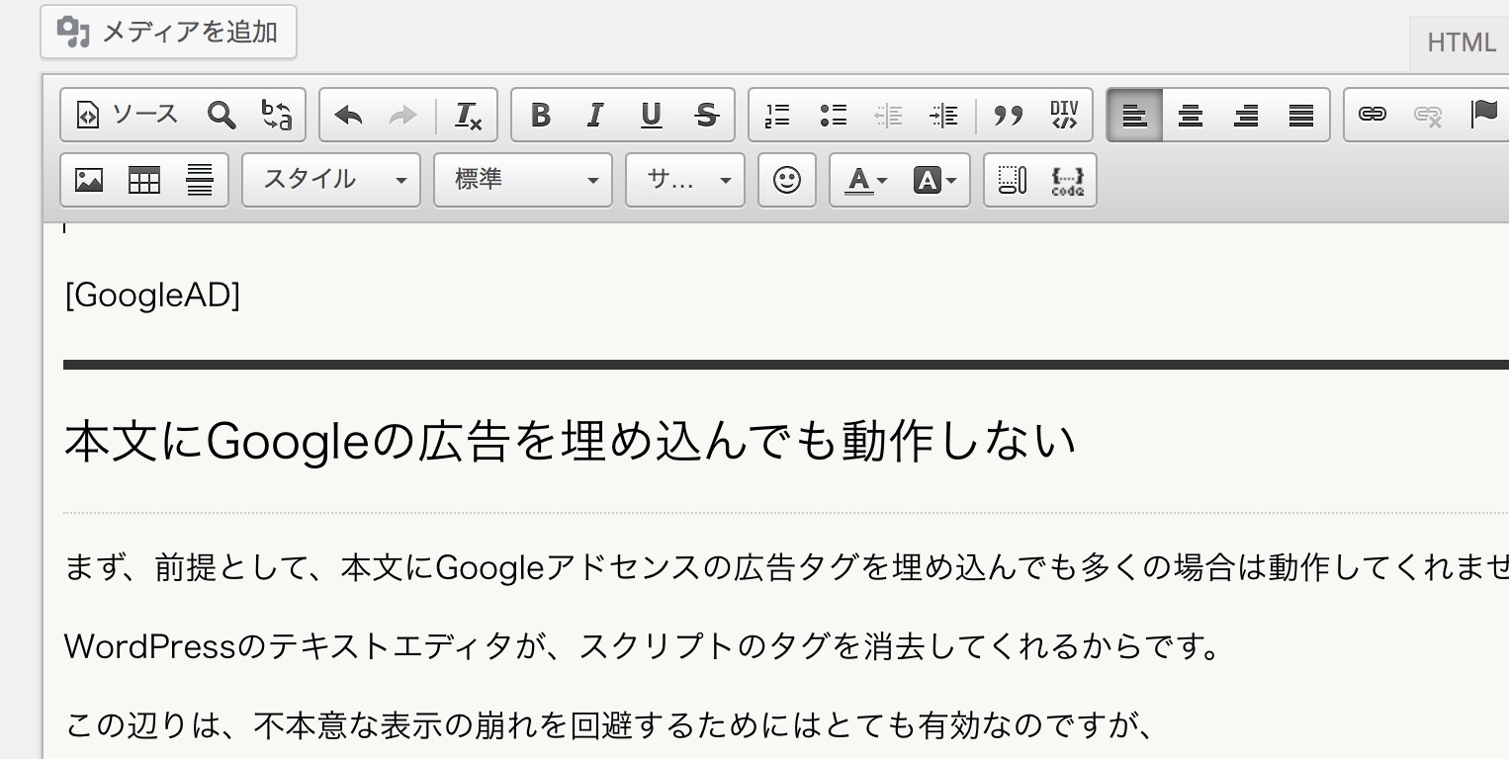Click on the [GoogleAD] shortcode text

coord(152,295)
